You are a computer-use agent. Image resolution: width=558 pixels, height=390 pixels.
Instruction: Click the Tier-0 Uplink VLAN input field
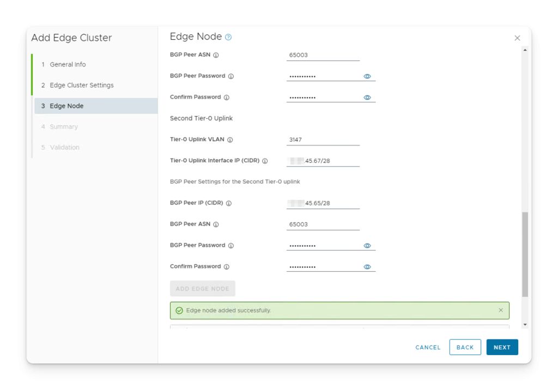coord(323,139)
